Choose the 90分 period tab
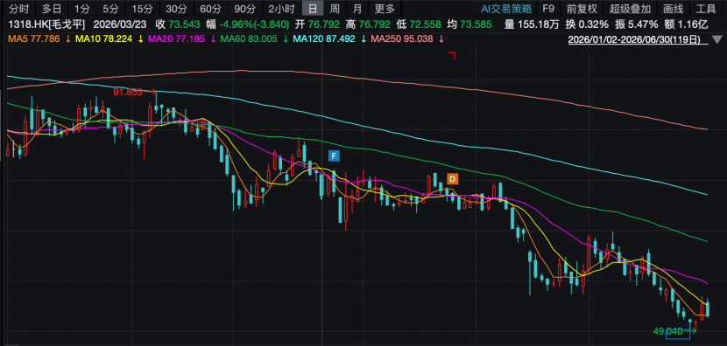 [x=244, y=8]
